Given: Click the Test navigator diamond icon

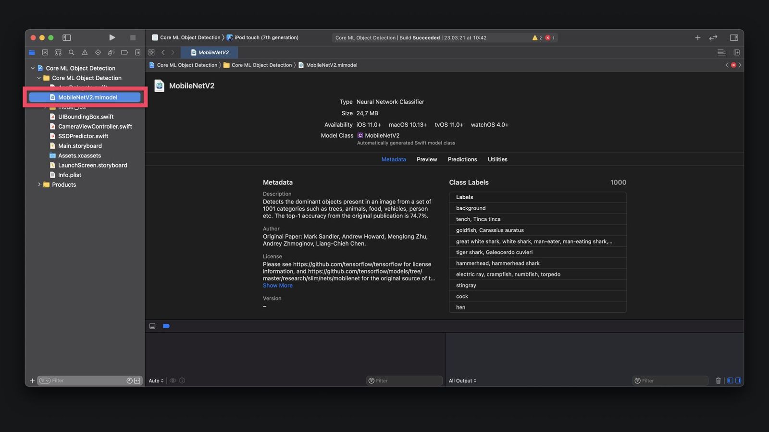Looking at the screenshot, I should (x=98, y=52).
